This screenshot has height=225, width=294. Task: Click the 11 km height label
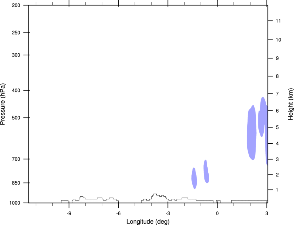coord(278,21)
